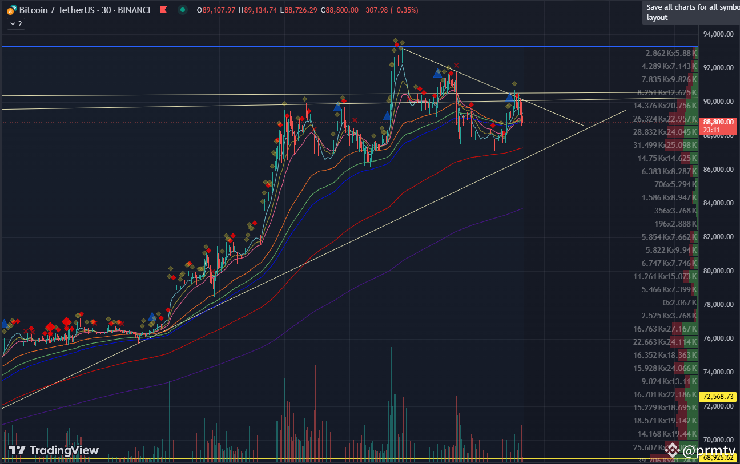The height and width of the screenshot is (464, 740).
Task: Click the 76,000.00 price axis label
Action: tap(718, 338)
